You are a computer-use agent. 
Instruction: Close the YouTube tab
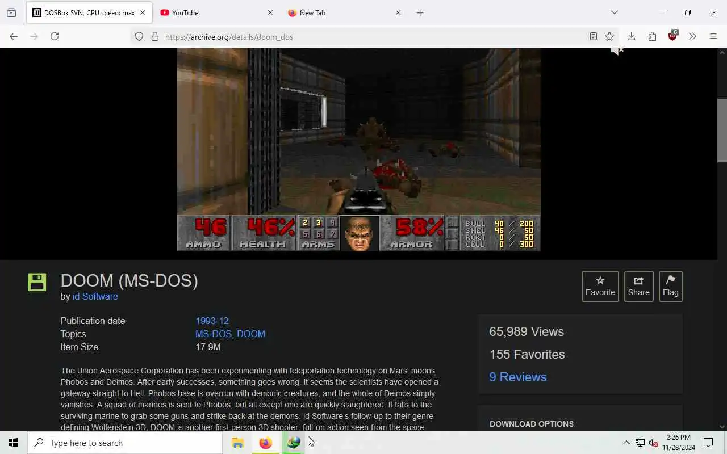coord(270,12)
